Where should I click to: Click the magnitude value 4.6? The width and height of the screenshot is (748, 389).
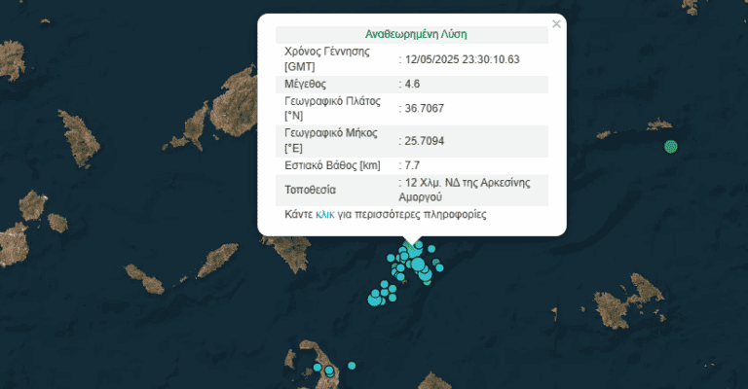pyautogui.click(x=415, y=86)
